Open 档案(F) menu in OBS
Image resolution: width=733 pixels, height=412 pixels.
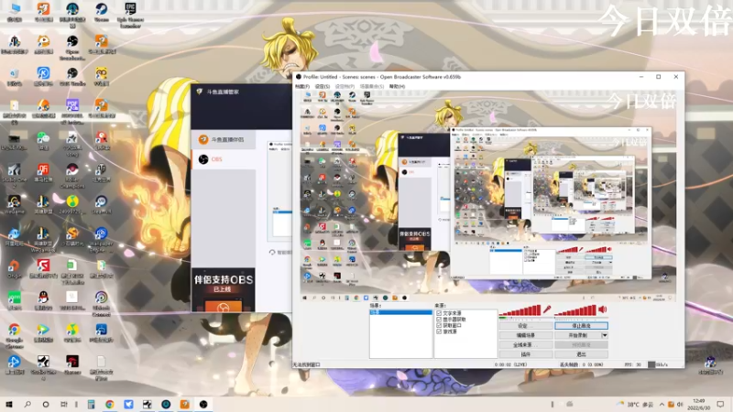coord(302,86)
